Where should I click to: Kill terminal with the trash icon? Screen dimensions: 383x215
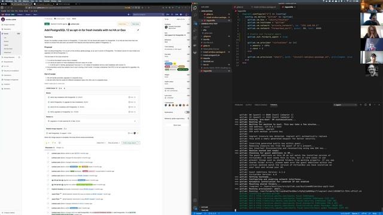click(370, 105)
